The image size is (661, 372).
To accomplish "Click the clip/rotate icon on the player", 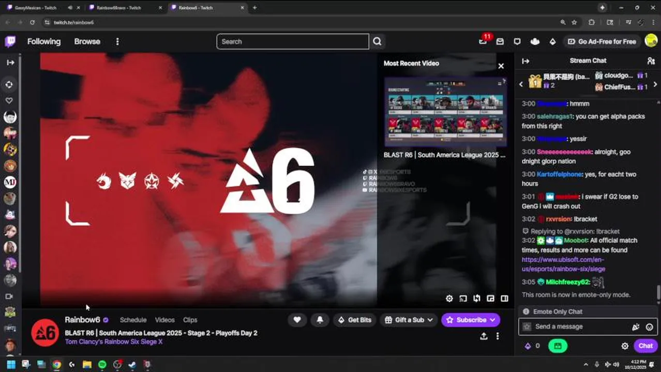I will [477, 299].
